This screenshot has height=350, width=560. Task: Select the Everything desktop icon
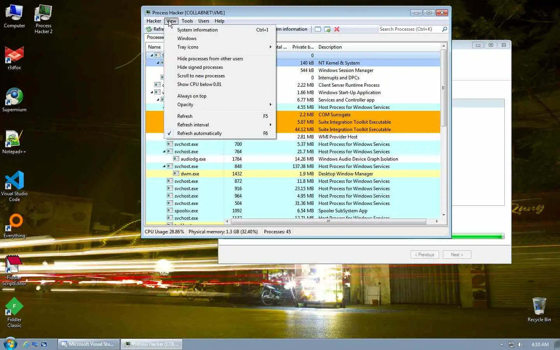click(x=14, y=226)
